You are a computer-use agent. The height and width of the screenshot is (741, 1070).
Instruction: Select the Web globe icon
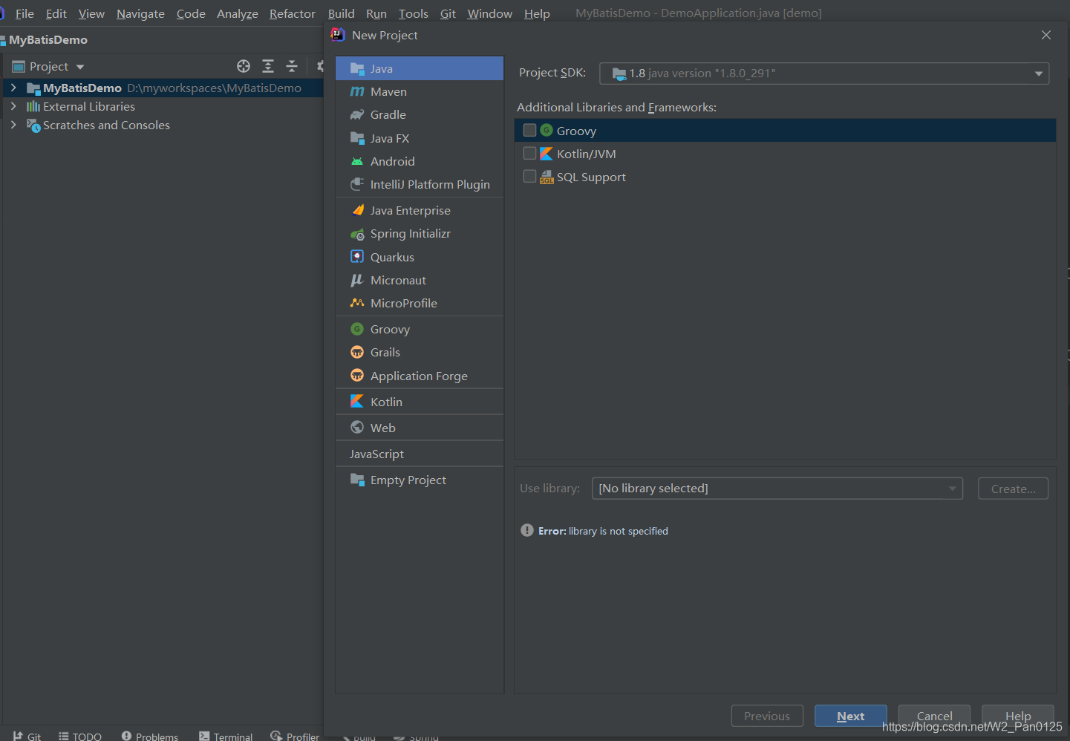point(357,428)
